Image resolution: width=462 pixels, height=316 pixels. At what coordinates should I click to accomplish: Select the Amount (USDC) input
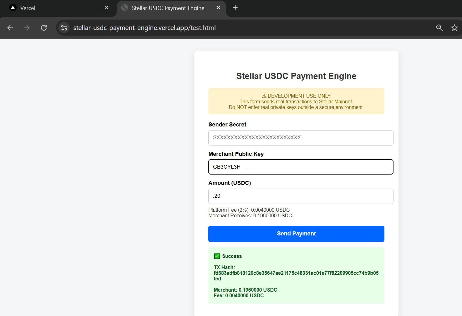point(301,196)
